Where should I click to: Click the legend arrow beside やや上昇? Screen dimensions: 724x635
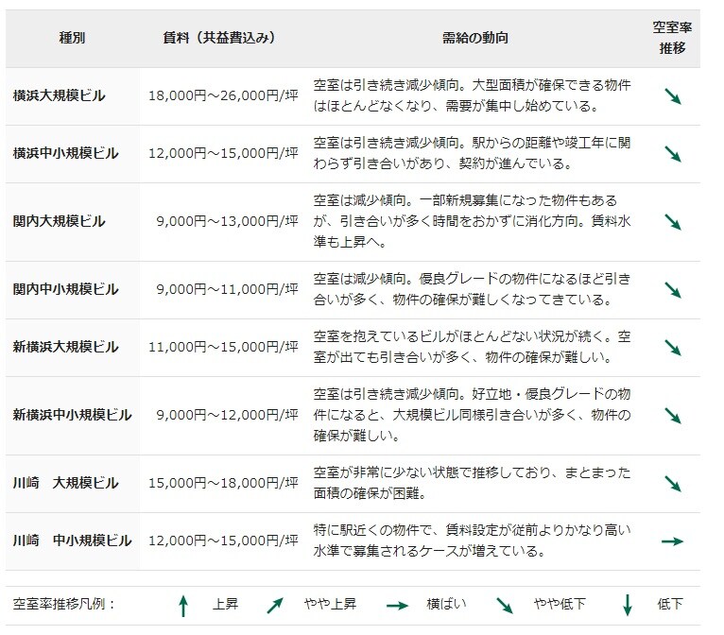[275, 606]
